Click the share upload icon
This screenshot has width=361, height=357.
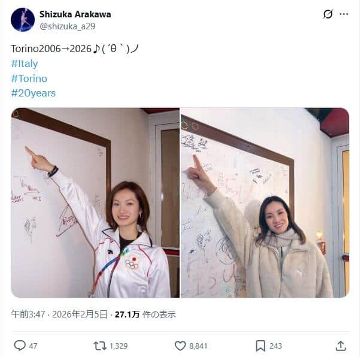(341, 346)
